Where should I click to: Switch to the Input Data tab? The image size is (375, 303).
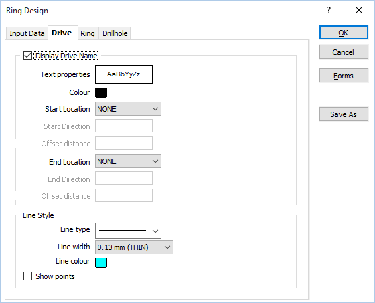27,33
